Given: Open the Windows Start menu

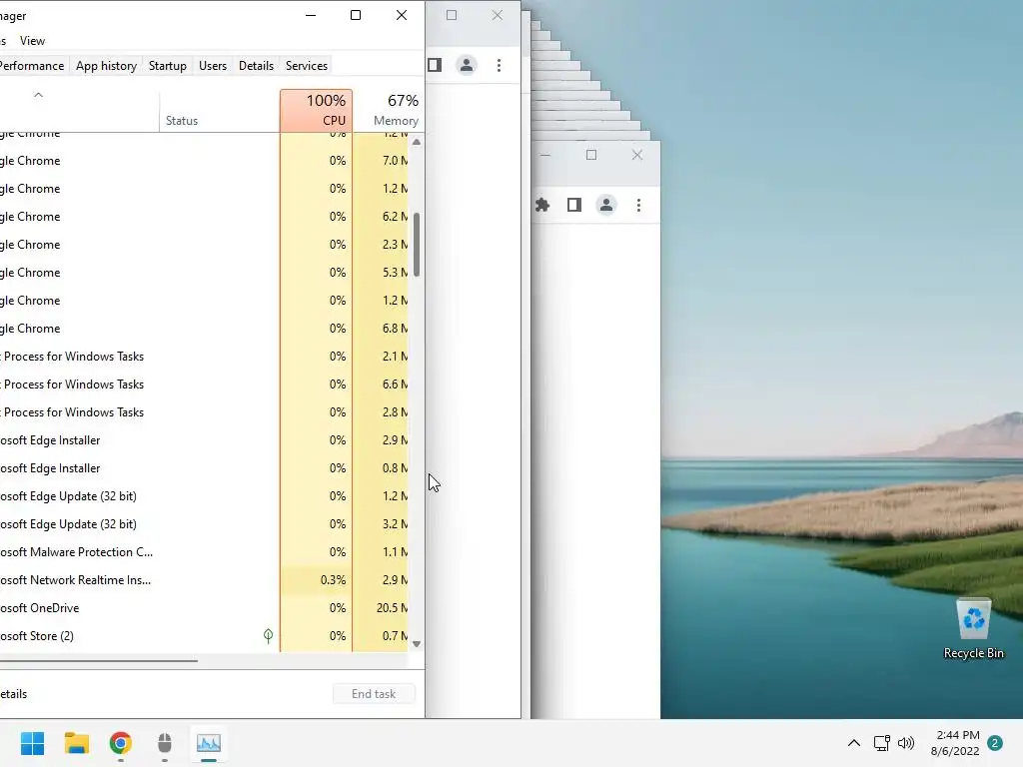Looking at the screenshot, I should pyautogui.click(x=32, y=743).
